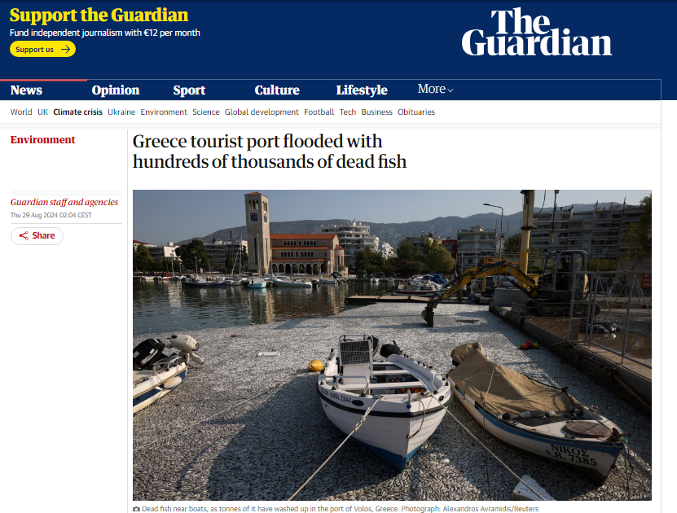The image size is (677, 513).
Task: Open the Climate crisis subsection
Action: tap(77, 112)
